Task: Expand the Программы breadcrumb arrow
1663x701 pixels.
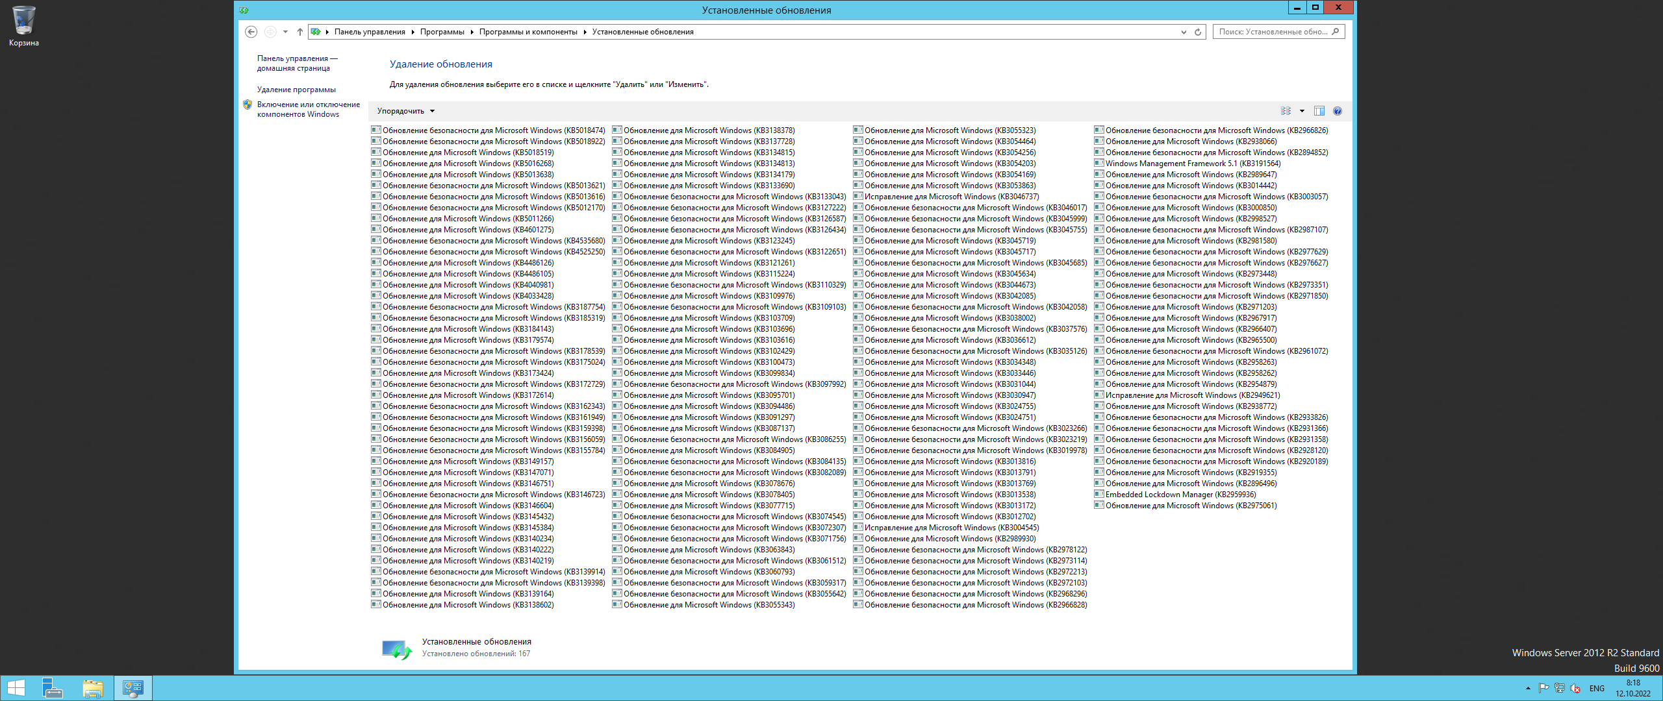Action: [472, 32]
